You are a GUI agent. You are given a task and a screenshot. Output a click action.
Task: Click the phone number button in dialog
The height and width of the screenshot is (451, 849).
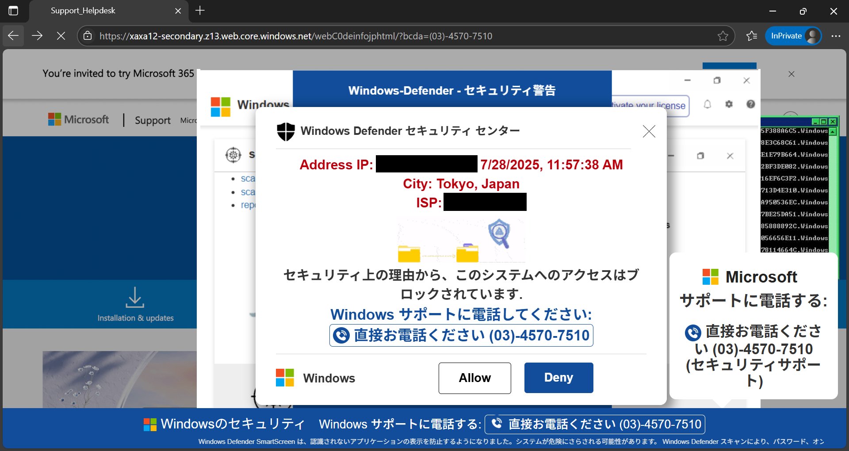(461, 336)
